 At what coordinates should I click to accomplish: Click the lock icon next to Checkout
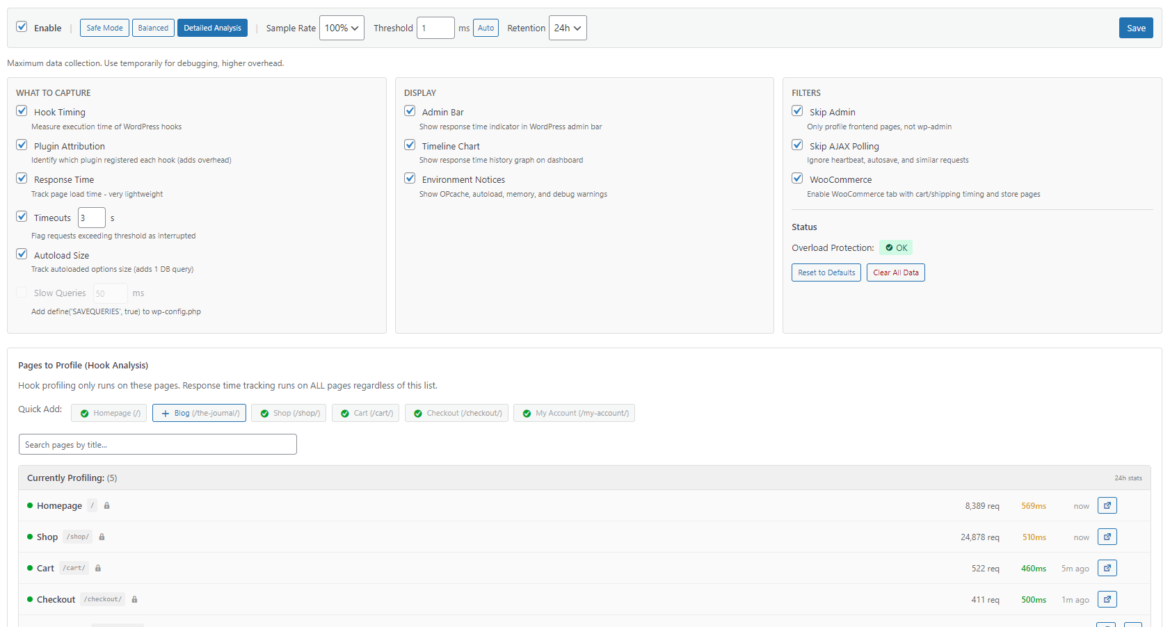(x=134, y=599)
